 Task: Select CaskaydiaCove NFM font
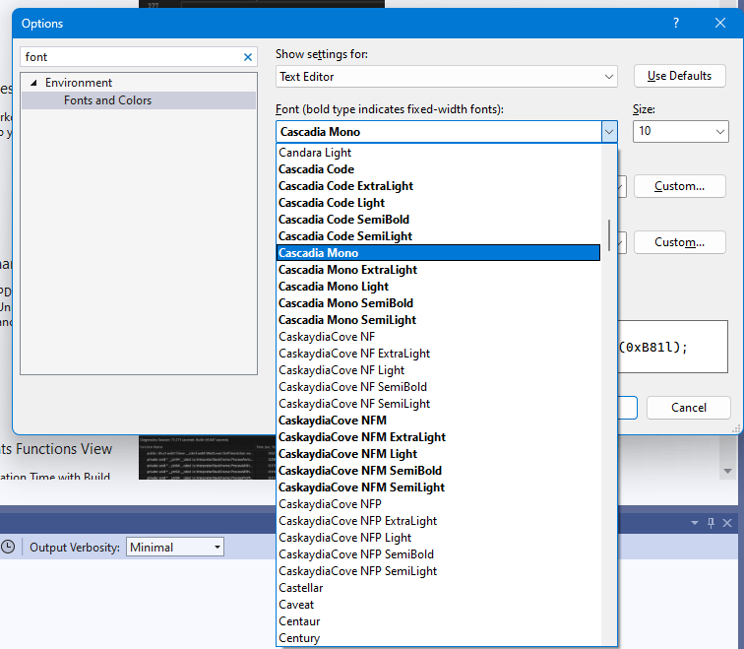click(438, 421)
